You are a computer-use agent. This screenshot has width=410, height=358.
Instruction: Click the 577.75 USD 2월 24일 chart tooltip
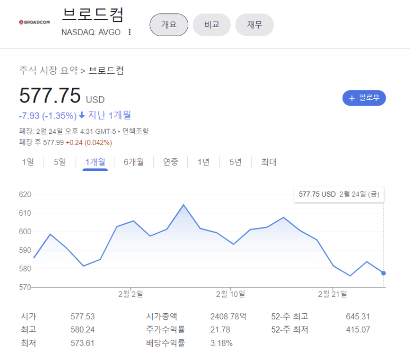point(339,194)
